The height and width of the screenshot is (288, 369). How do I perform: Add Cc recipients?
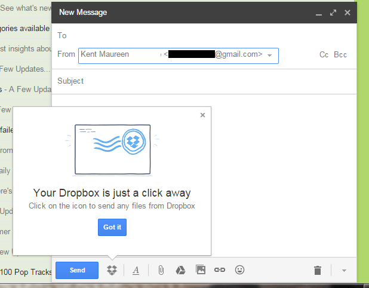(x=324, y=54)
